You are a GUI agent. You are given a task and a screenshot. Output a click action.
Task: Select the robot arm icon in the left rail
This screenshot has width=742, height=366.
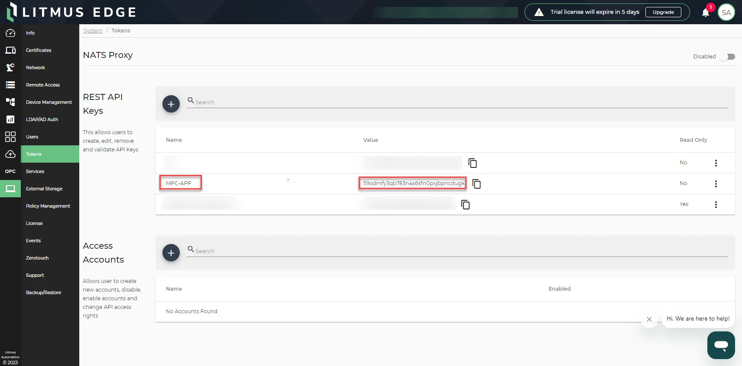(x=10, y=67)
